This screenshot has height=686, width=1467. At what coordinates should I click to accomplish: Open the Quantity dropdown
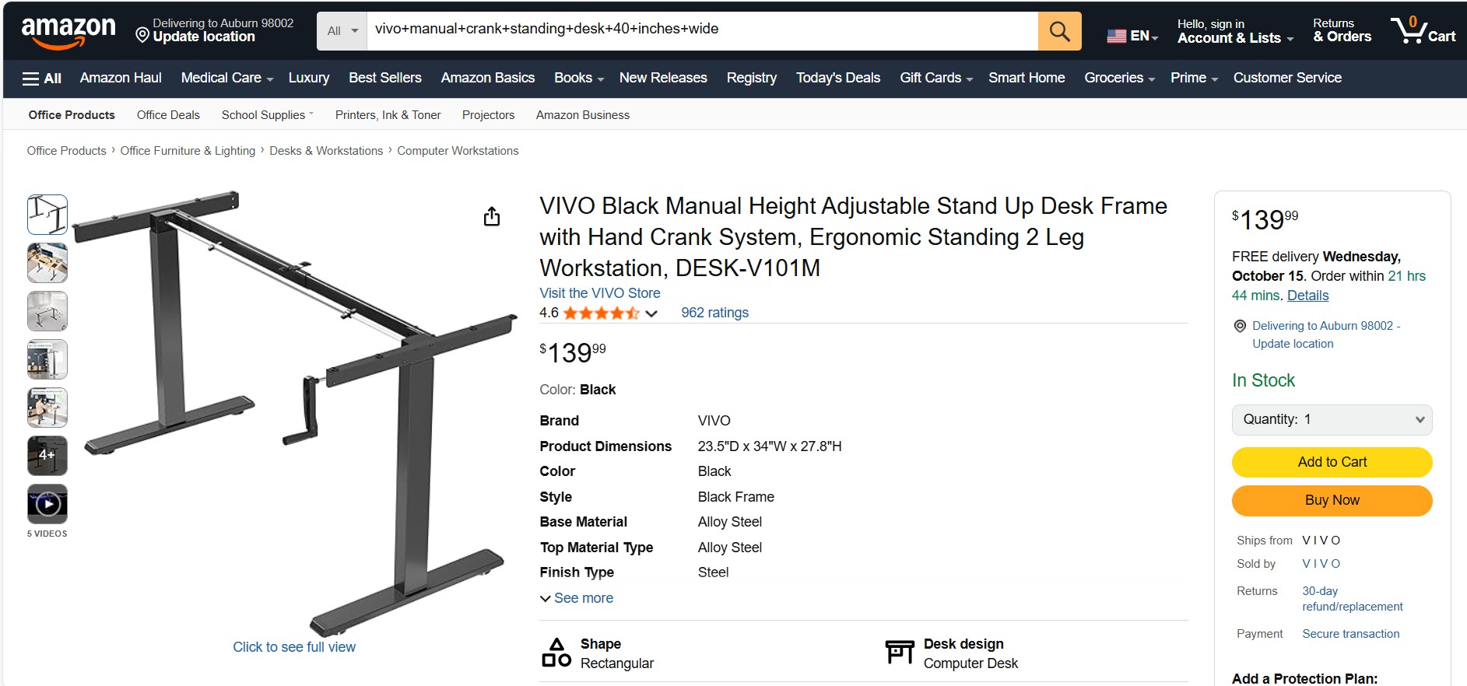pos(1332,419)
